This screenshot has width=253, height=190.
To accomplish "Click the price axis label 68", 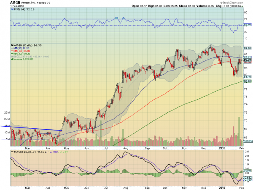I will (x=246, y=129).
